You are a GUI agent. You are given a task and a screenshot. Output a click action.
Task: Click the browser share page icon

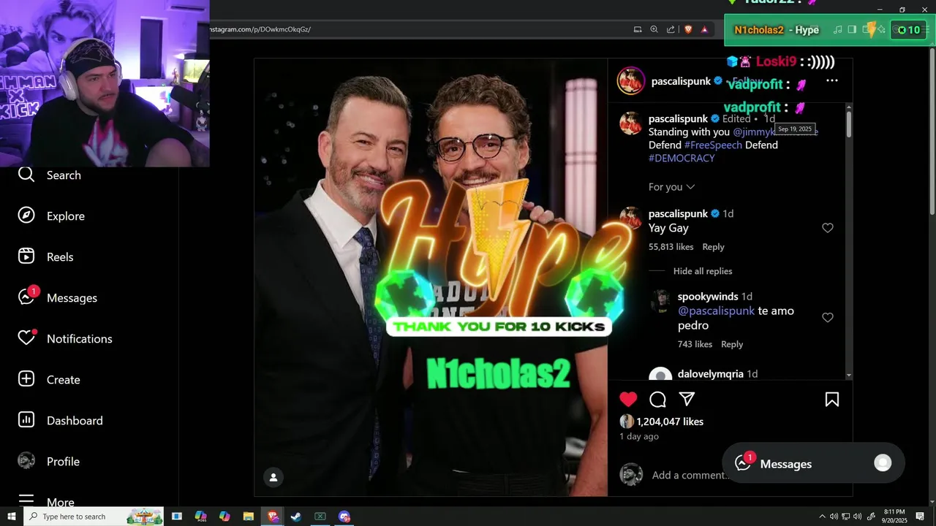pyautogui.click(x=671, y=29)
